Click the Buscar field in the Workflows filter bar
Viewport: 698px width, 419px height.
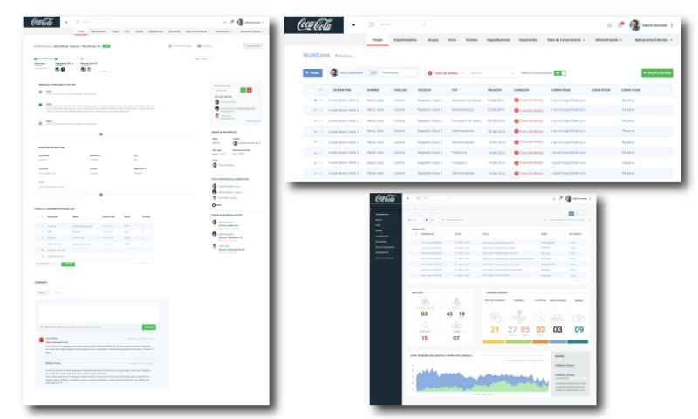coord(492,73)
